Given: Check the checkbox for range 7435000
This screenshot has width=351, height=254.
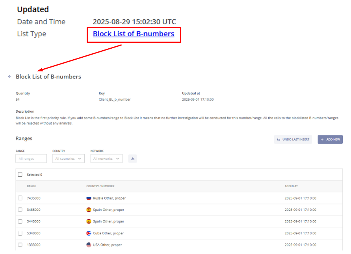Looking at the screenshot, I should [20, 198].
